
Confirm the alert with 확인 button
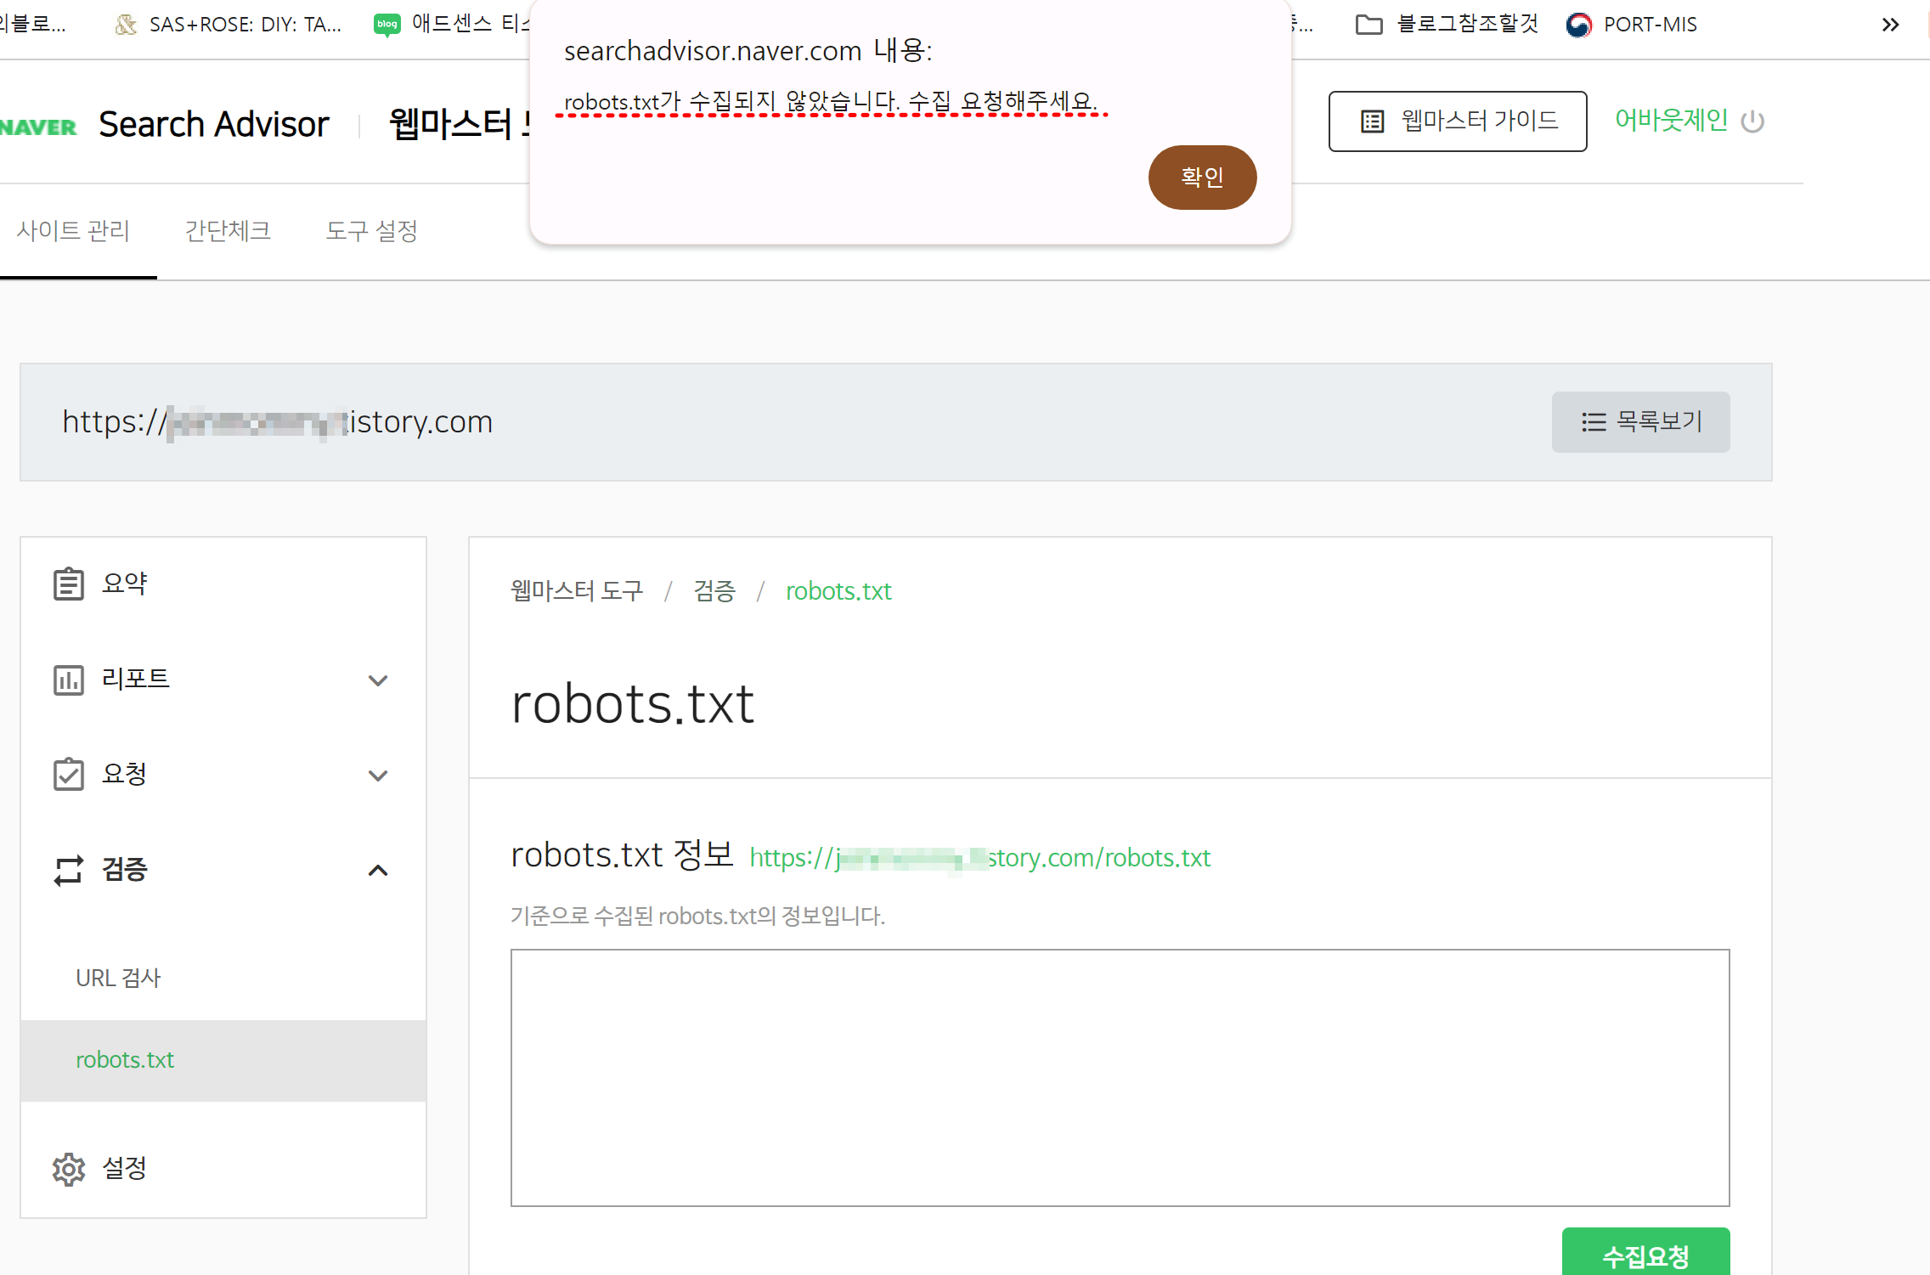pos(1201,178)
